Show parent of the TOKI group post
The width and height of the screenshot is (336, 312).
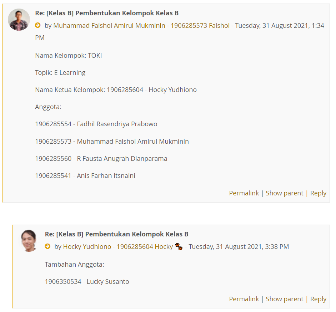pyautogui.click(x=284, y=193)
